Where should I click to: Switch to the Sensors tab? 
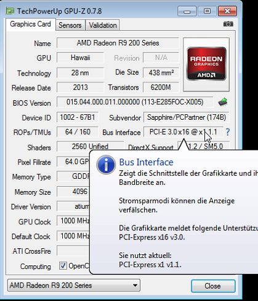point(70,25)
